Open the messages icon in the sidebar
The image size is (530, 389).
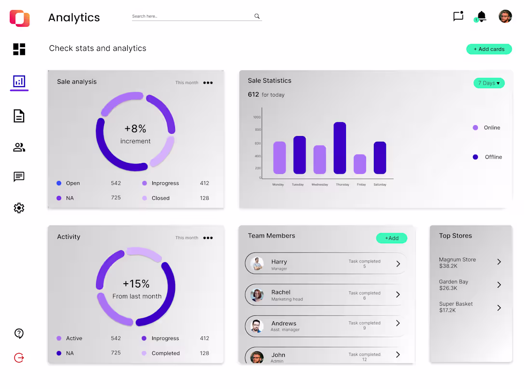pos(19,177)
